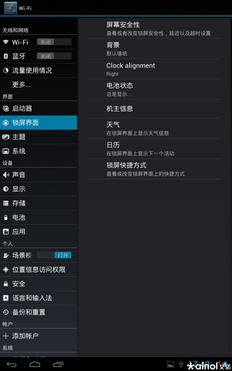Select 锁屏界面 in the sidebar

click(x=38, y=122)
